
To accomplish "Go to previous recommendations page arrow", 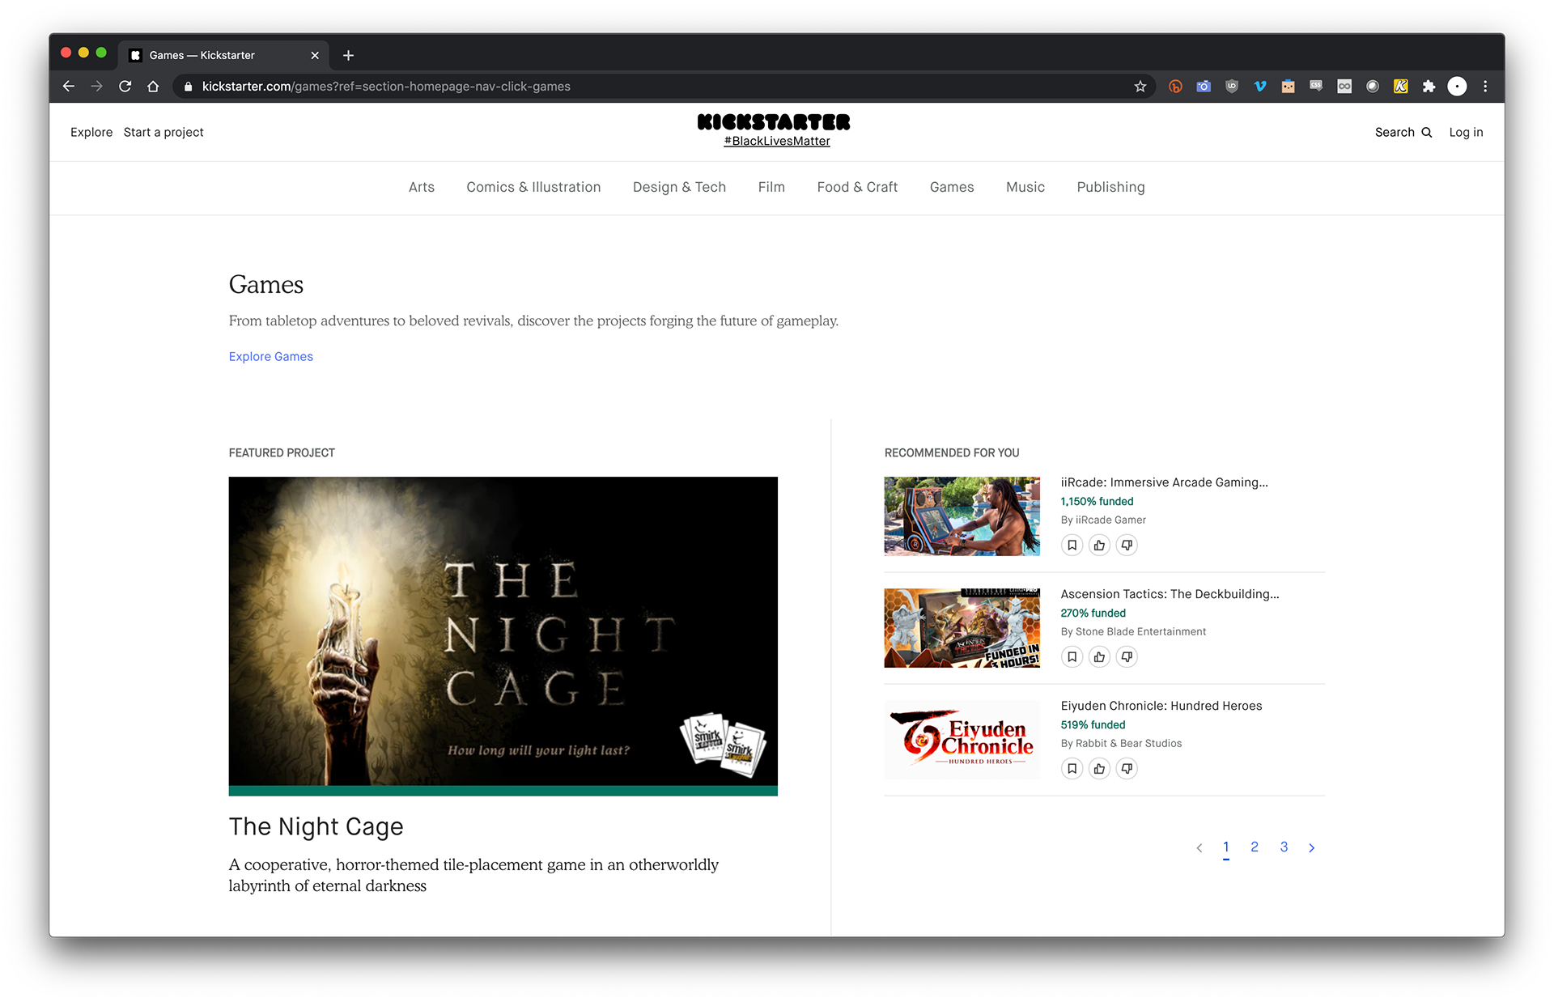I will coord(1199,847).
